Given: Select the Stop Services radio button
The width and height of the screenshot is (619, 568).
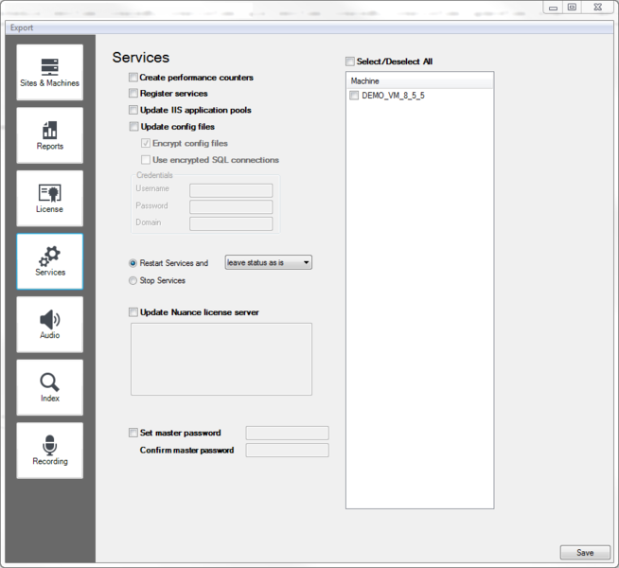Looking at the screenshot, I should 133,281.
